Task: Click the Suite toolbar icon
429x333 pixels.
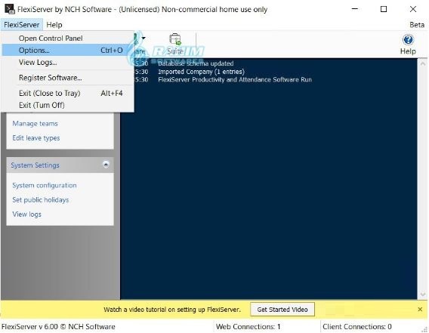Action: pyautogui.click(x=174, y=44)
